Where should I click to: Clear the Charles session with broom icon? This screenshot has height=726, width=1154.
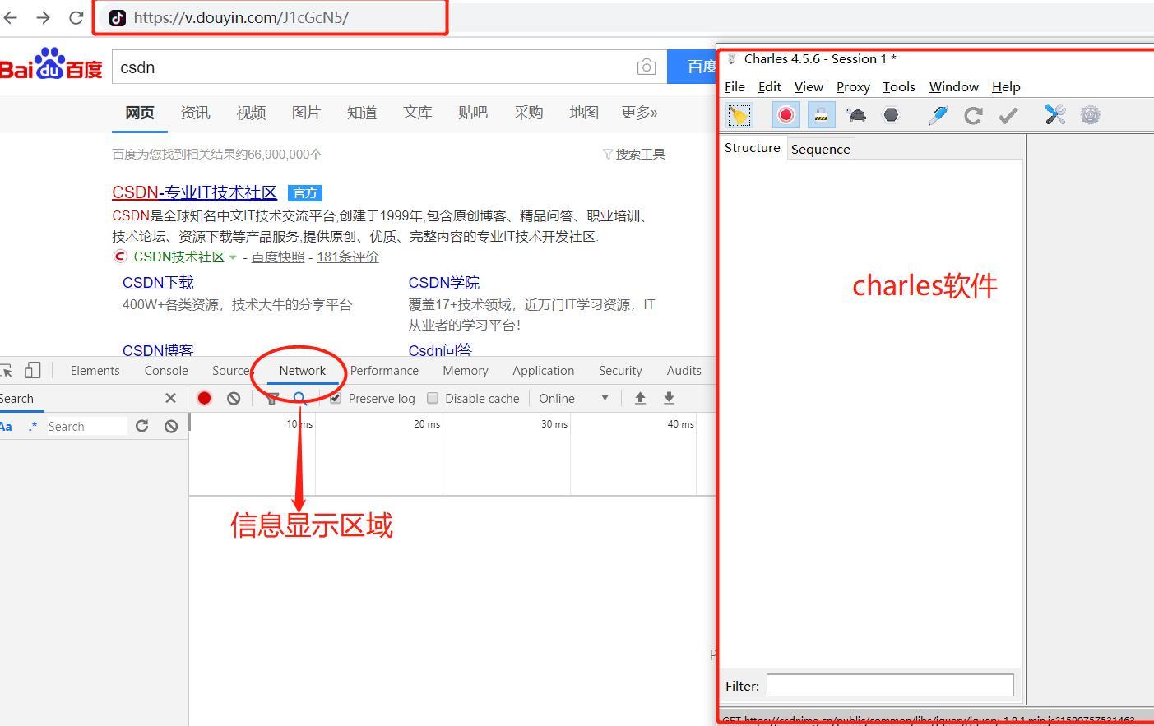(739, 115)
